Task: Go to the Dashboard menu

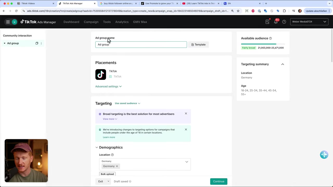Action: (71, 22)
